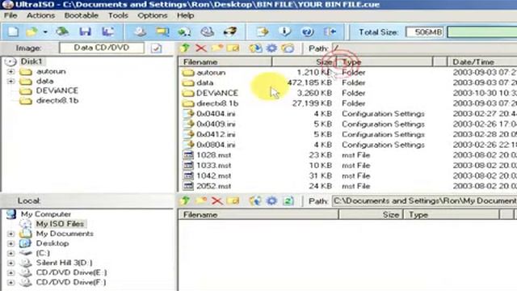The image size is (517, 291).
Task: Open the Bootable menu
Action: 81,15
